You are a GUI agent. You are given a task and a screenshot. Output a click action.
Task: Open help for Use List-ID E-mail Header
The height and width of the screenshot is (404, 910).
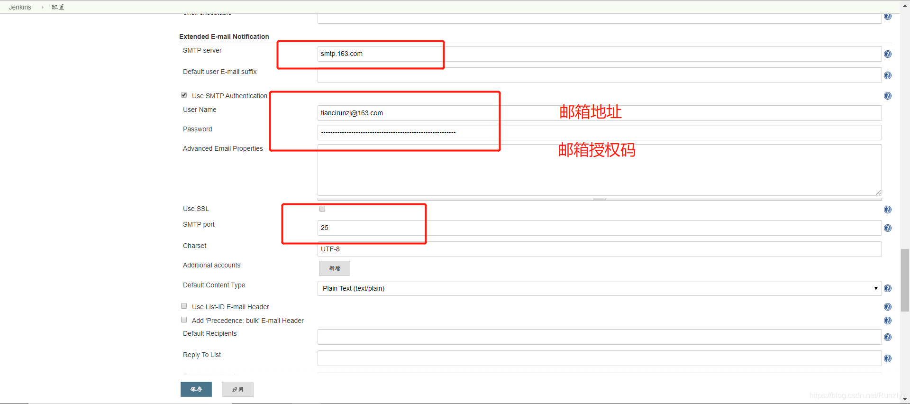pos(888,307)
